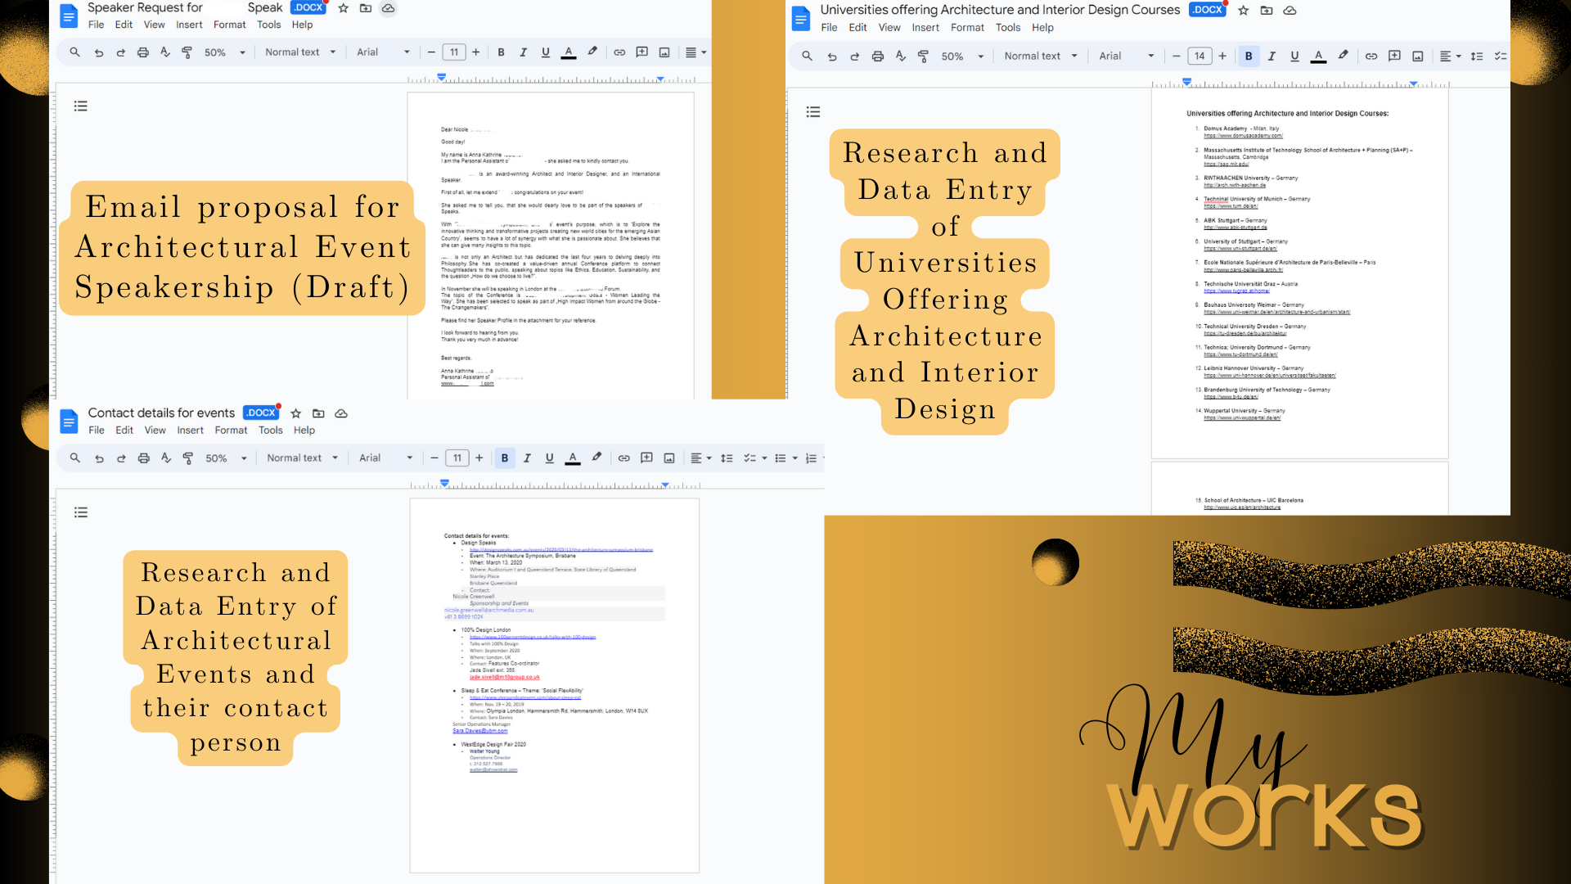Open Normal text style dropdown in Contact details
Viewport: 1571px width, 884px height.
[302, 458]
